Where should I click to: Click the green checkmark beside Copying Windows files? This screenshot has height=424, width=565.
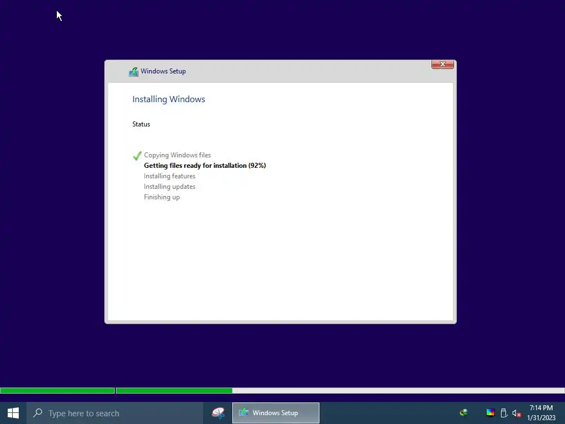[x=137, y=155]
